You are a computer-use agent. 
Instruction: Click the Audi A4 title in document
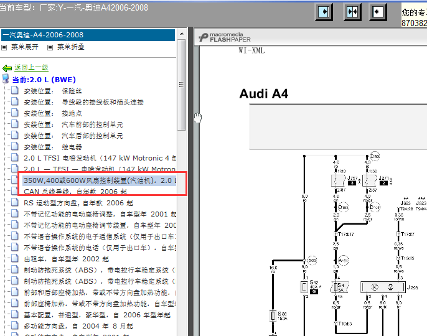(x=264, y=94)
